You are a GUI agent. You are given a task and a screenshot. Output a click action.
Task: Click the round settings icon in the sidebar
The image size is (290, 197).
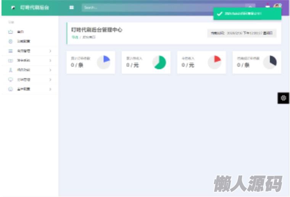point(11,42)
